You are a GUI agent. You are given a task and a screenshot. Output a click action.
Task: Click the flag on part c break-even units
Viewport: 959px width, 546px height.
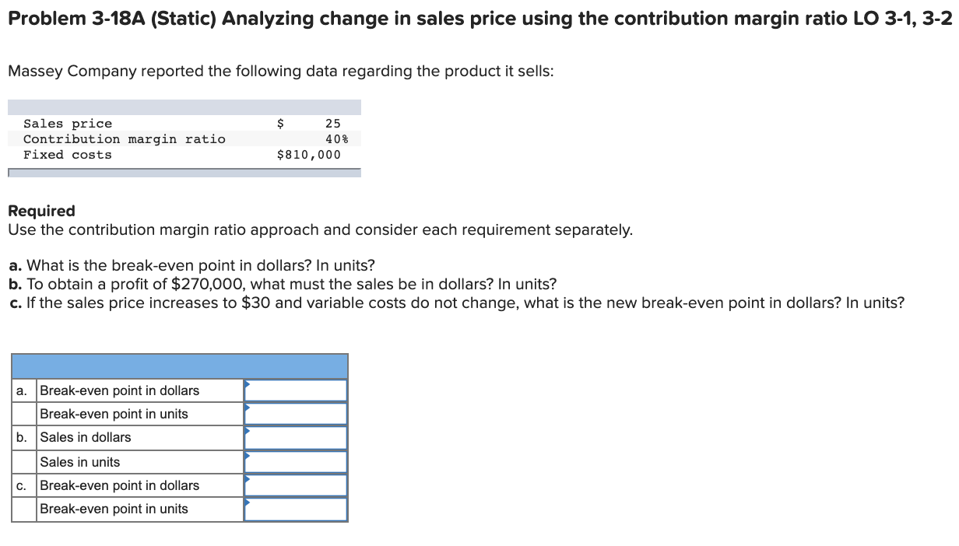(x=248, y=505)
